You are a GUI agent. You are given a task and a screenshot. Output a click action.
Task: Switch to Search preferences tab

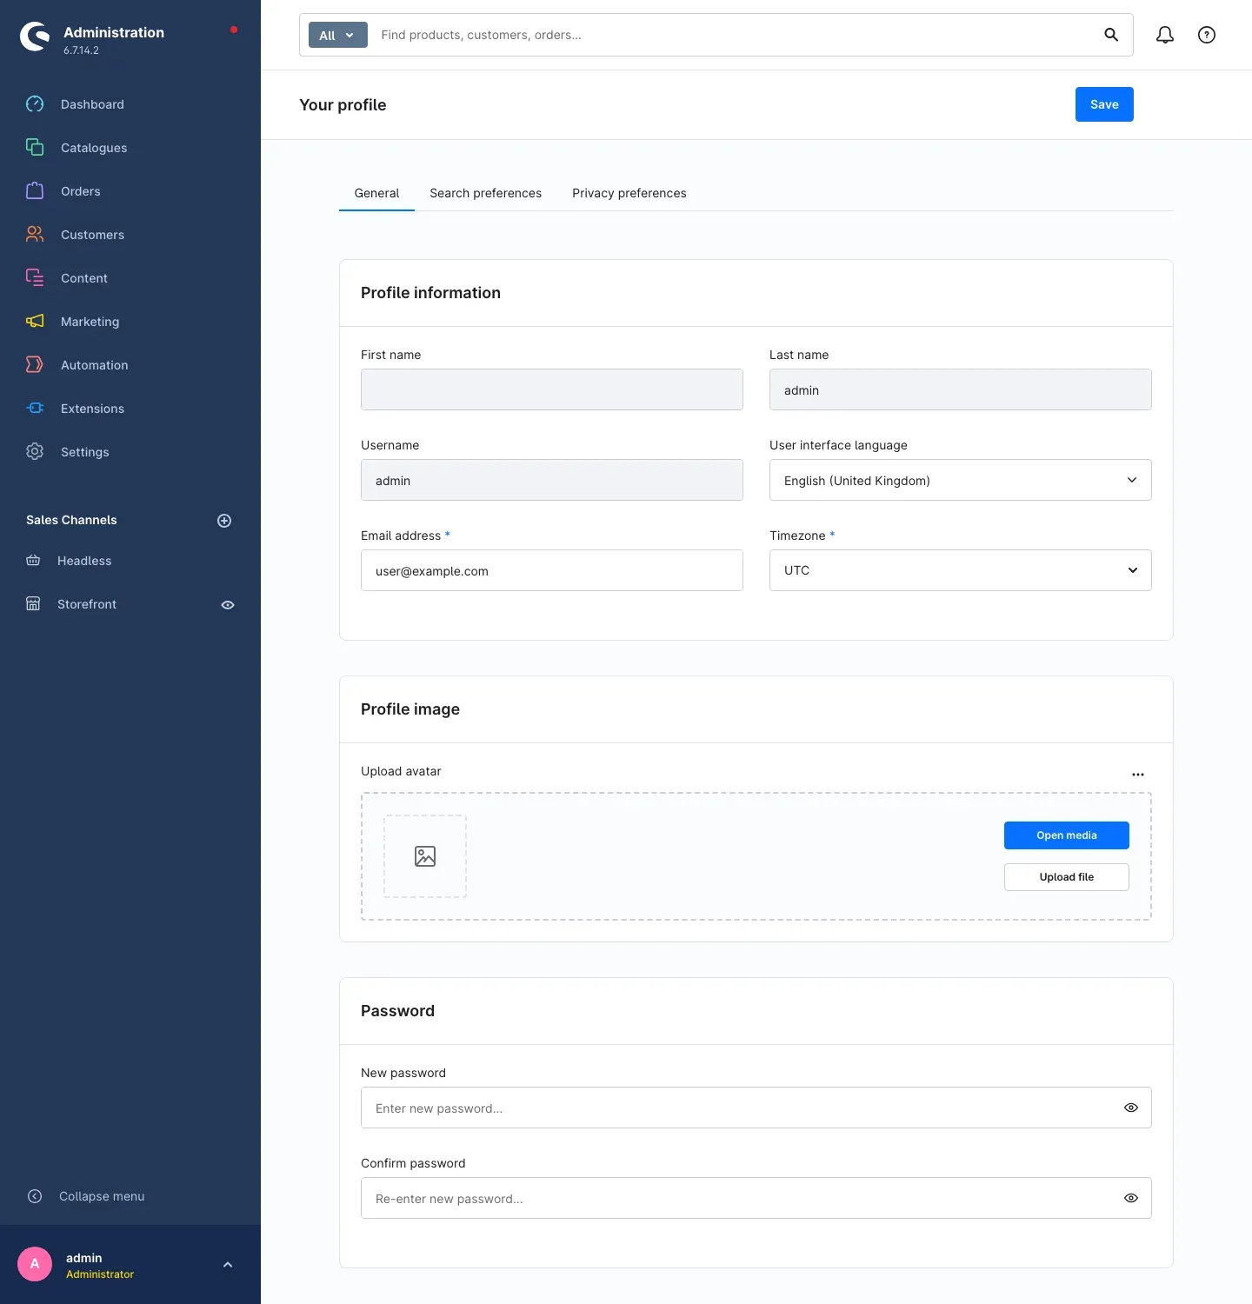pyautogui.click(x=485, y=193)
